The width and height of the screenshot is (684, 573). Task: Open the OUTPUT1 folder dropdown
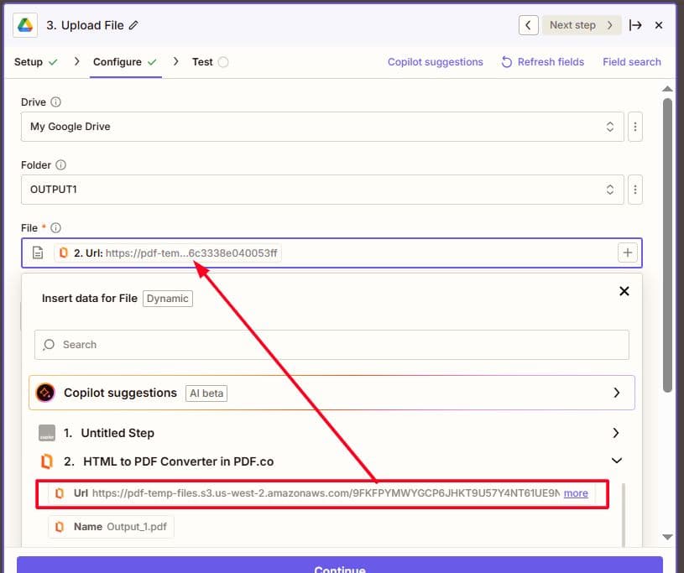321,190
